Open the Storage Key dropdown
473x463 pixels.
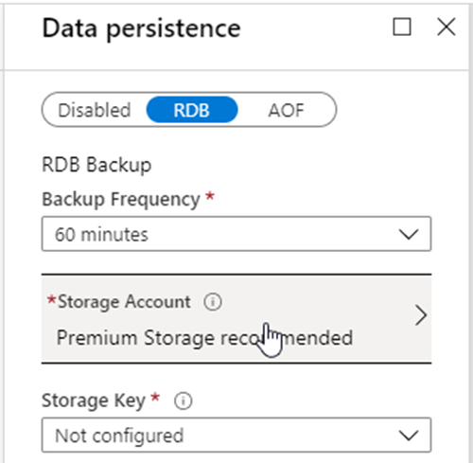236,435
